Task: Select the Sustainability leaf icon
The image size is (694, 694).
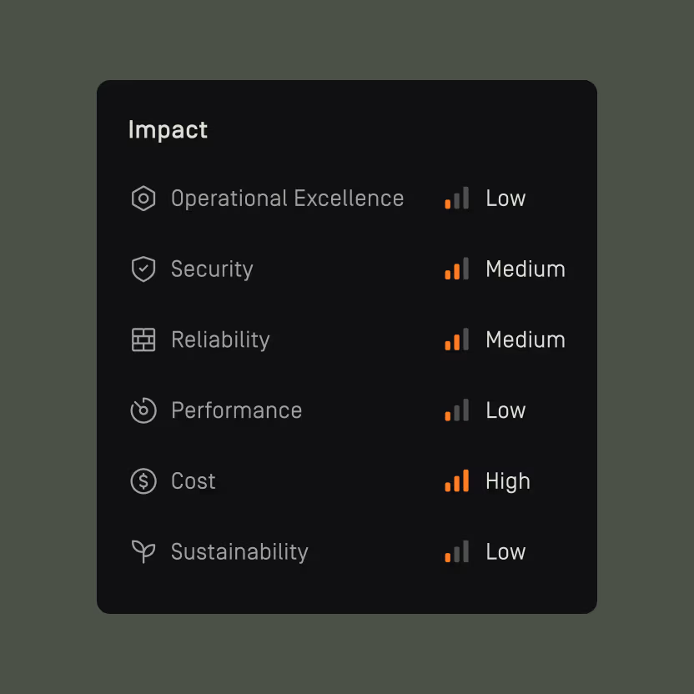Action: click(143, 551)
